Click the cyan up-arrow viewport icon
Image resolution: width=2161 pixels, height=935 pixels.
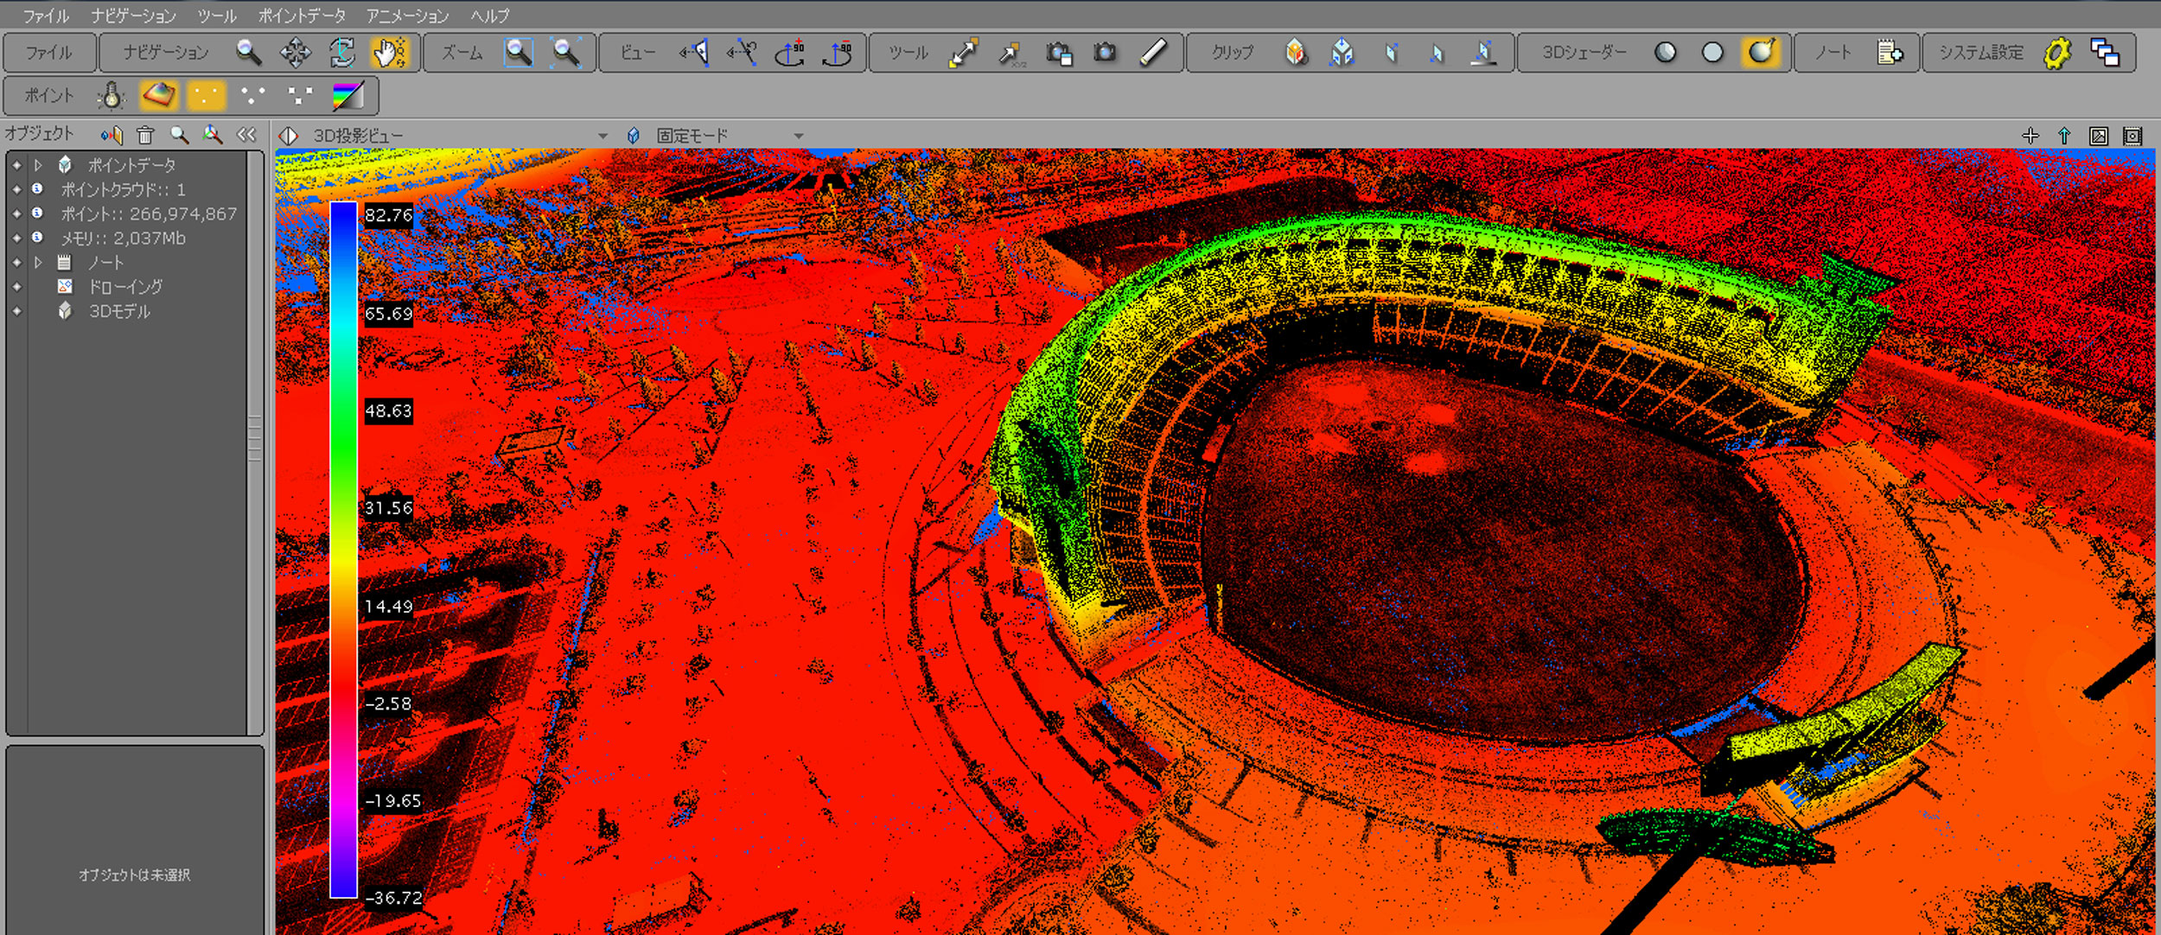click(x=2065, y=136)
